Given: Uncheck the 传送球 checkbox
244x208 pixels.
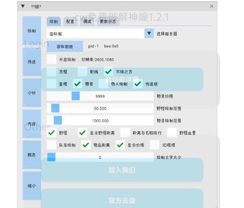Looking at the screenshot, I should 138,84.
